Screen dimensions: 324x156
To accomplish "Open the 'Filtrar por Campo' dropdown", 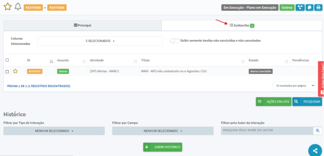I will click(163, 131).
